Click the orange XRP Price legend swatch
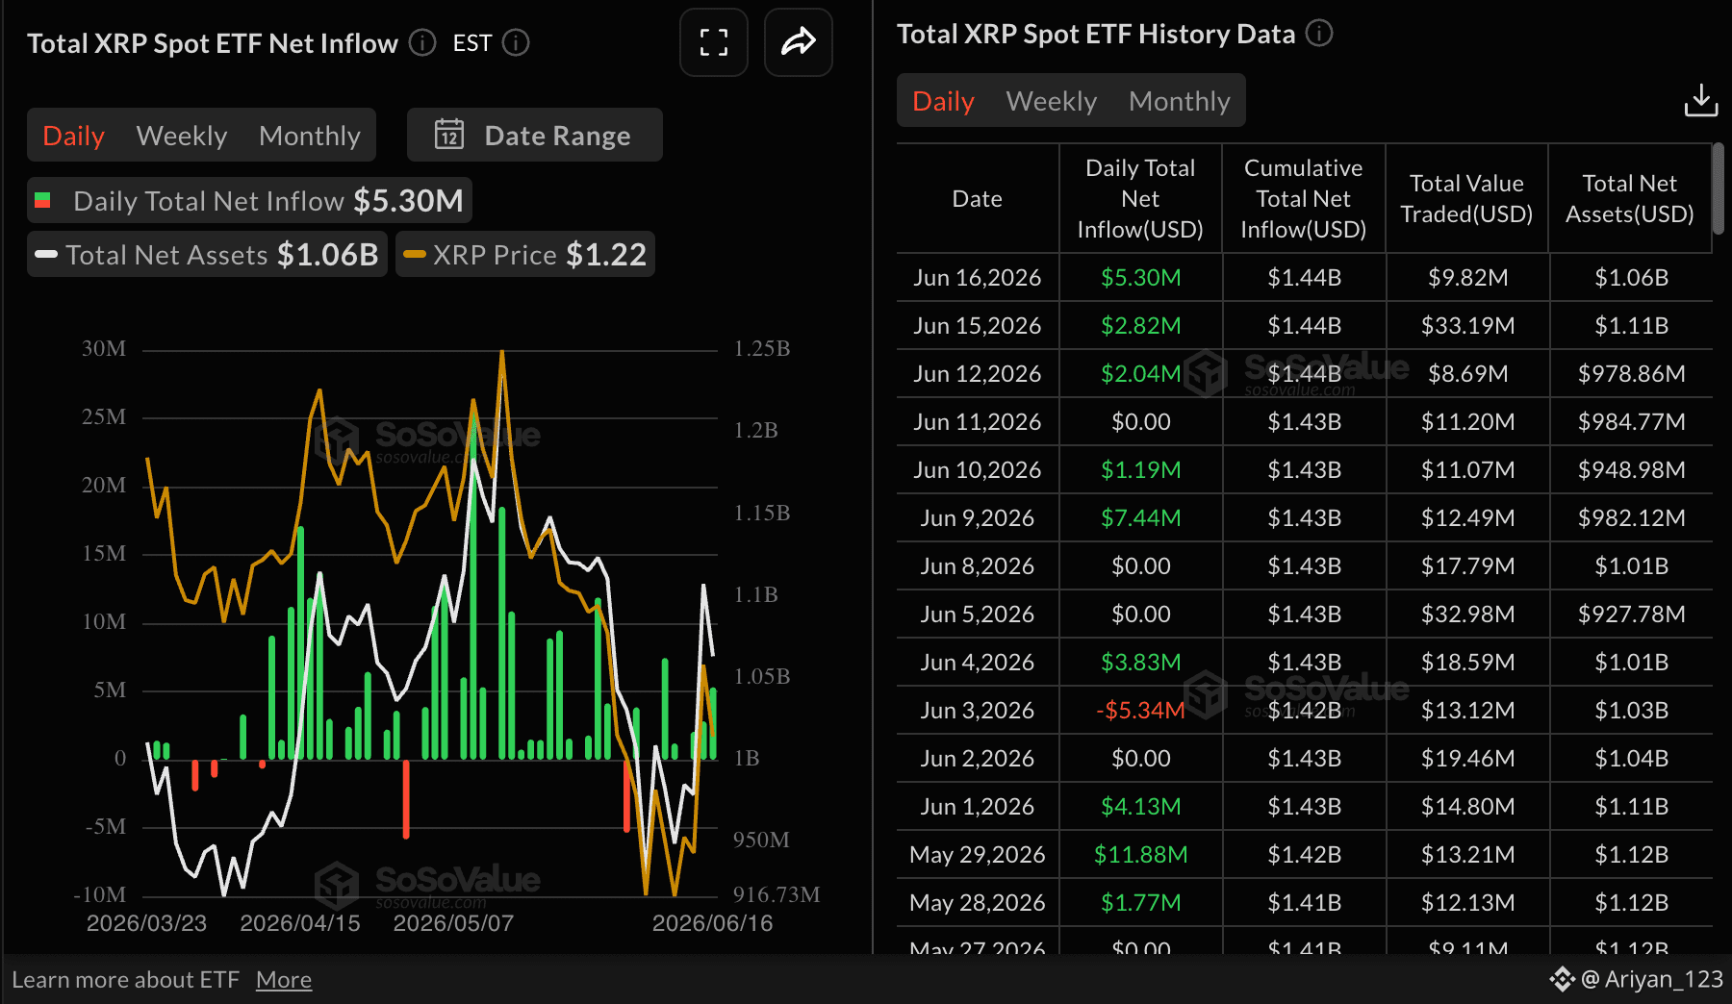The height and width of the screenshot is (1004, 1732). [x=415, y=255]
